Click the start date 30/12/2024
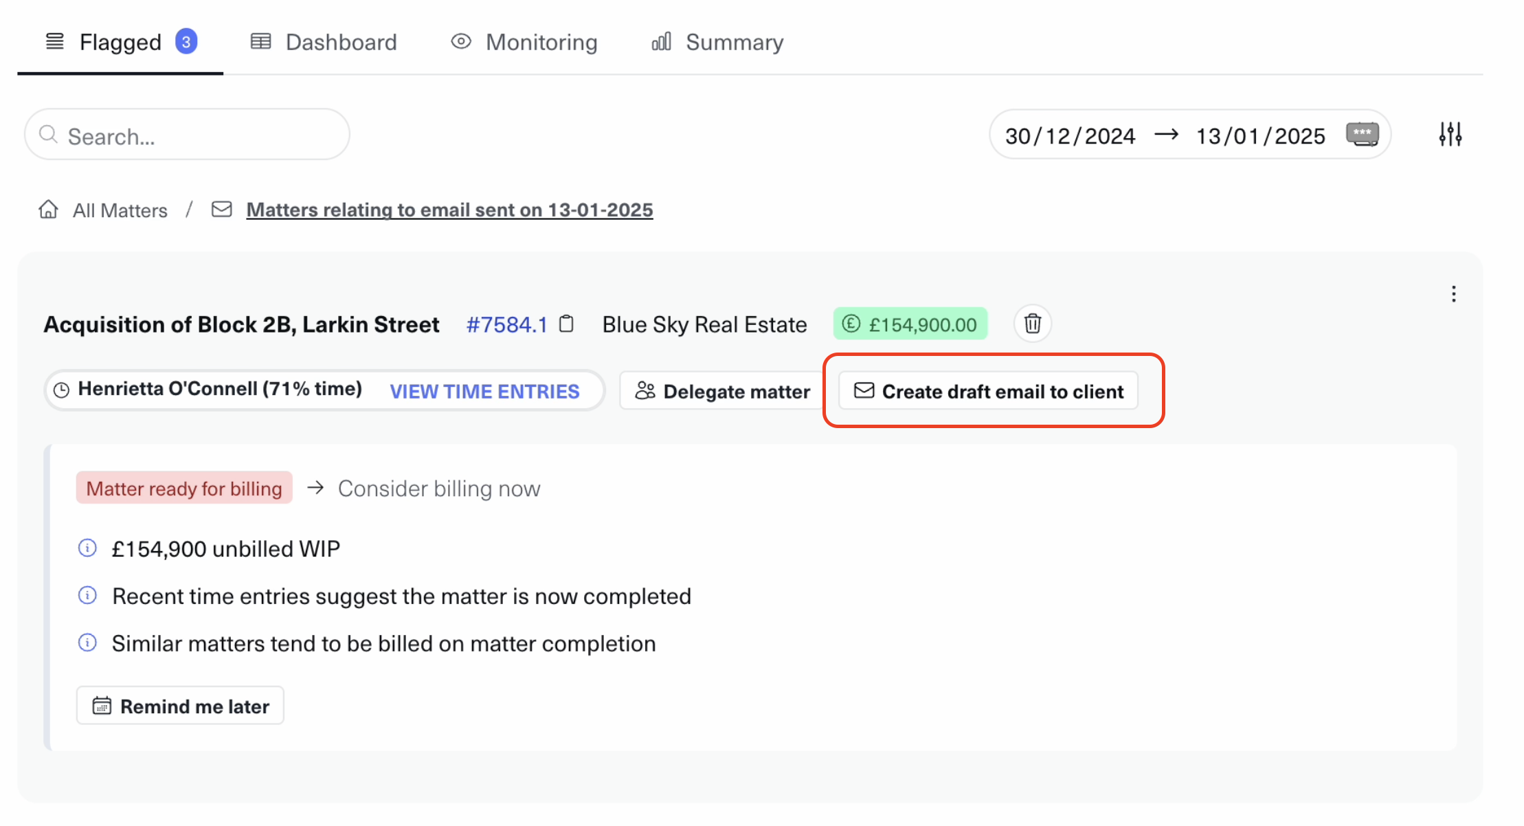 coord(1070,135)
